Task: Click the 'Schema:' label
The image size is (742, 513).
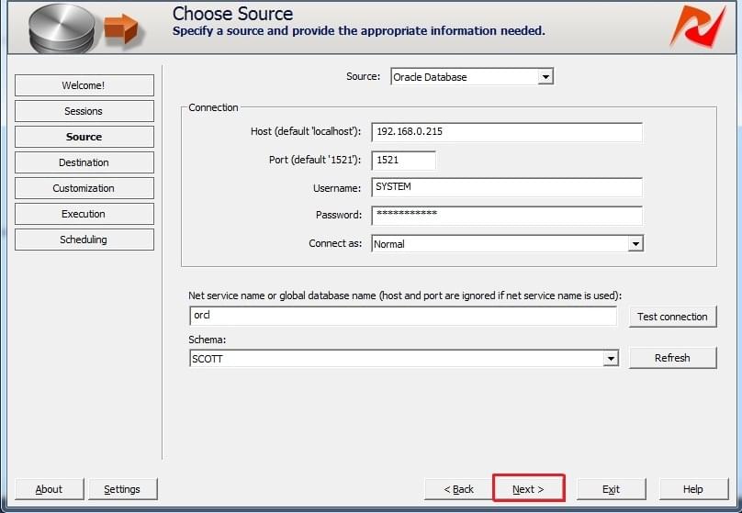Action: coord(208,340)
